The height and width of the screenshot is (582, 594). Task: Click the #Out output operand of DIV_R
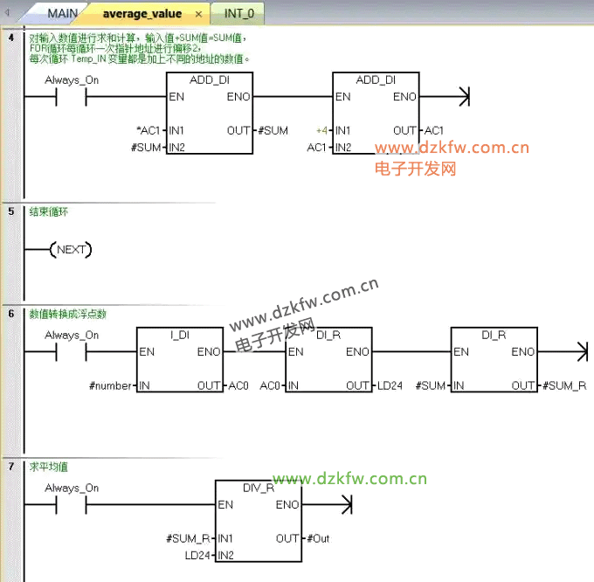coord(318,539)
